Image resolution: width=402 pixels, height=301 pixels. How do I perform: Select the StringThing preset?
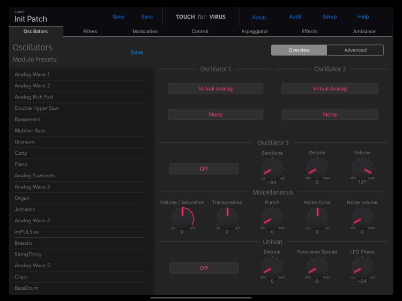(80, 254)
